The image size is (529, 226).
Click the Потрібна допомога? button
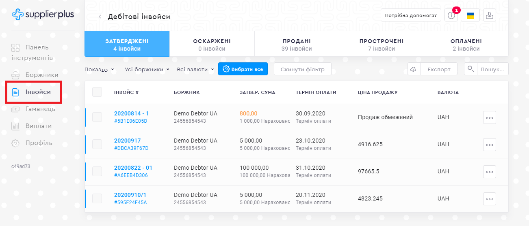coord(411,15)
